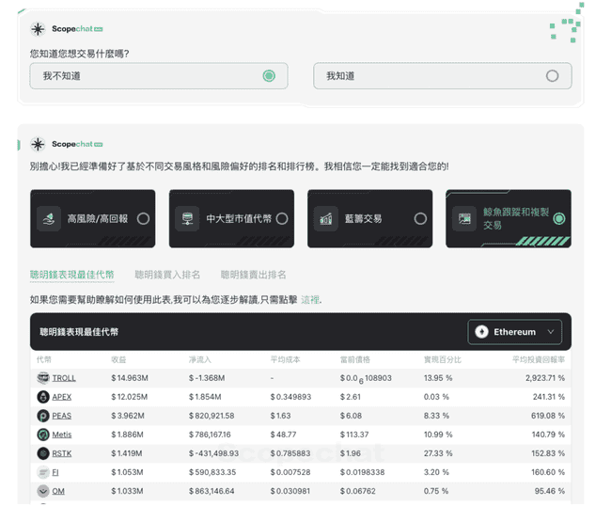Image resolution: width=611 pixels, height=506 pixels.
Task: Click the 藍籌交易 chart icon
Action: tap(326, 219)
